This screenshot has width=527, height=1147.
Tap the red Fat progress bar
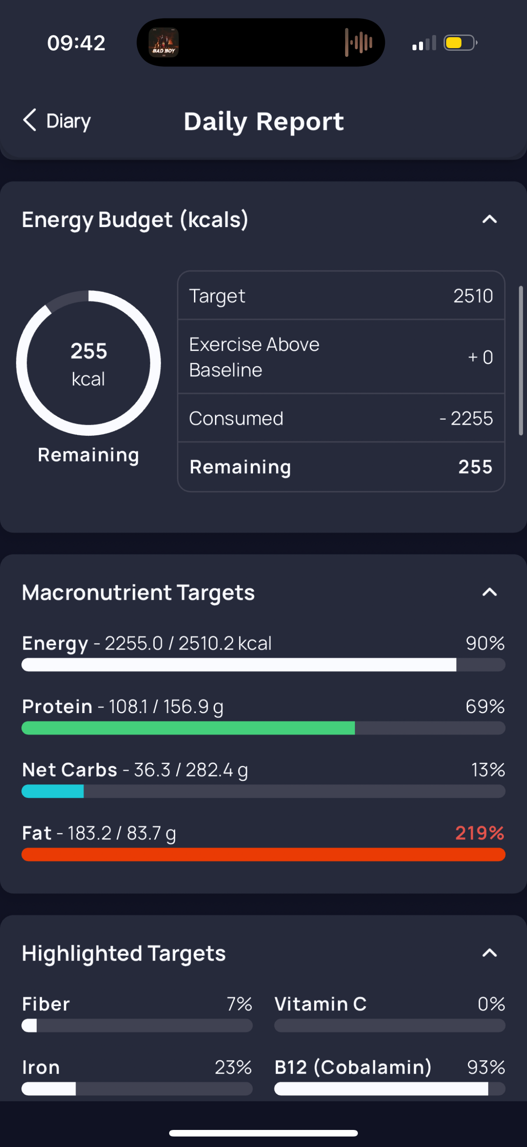click(263, 854)
